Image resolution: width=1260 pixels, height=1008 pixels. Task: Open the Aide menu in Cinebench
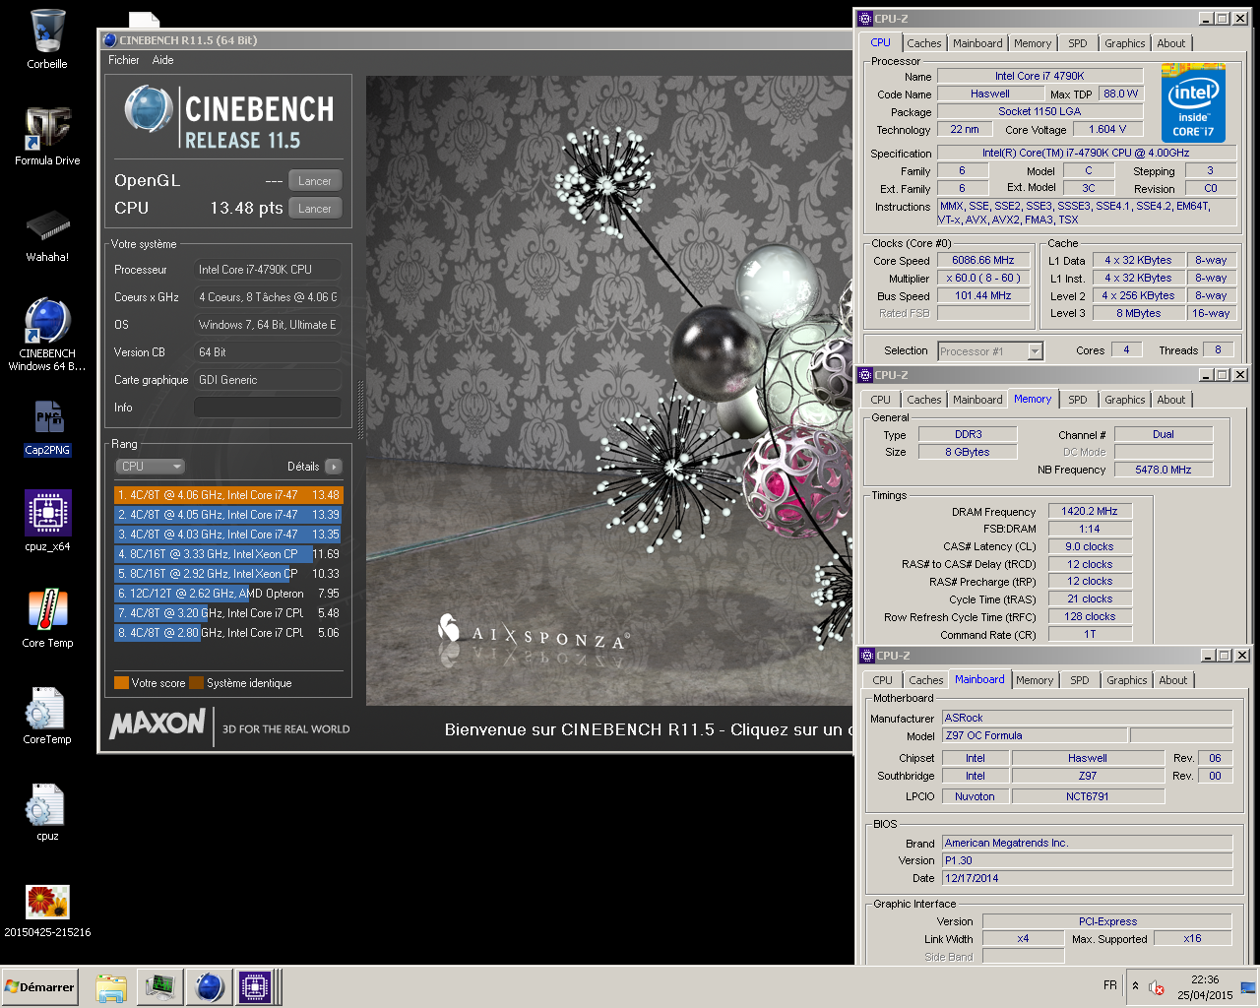(x=162, y=60)
